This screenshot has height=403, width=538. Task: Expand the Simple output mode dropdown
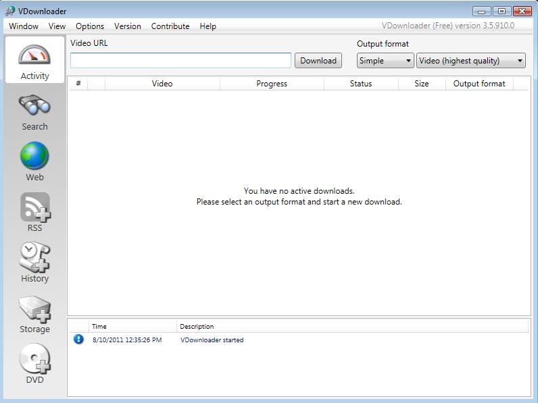[385, 61]
